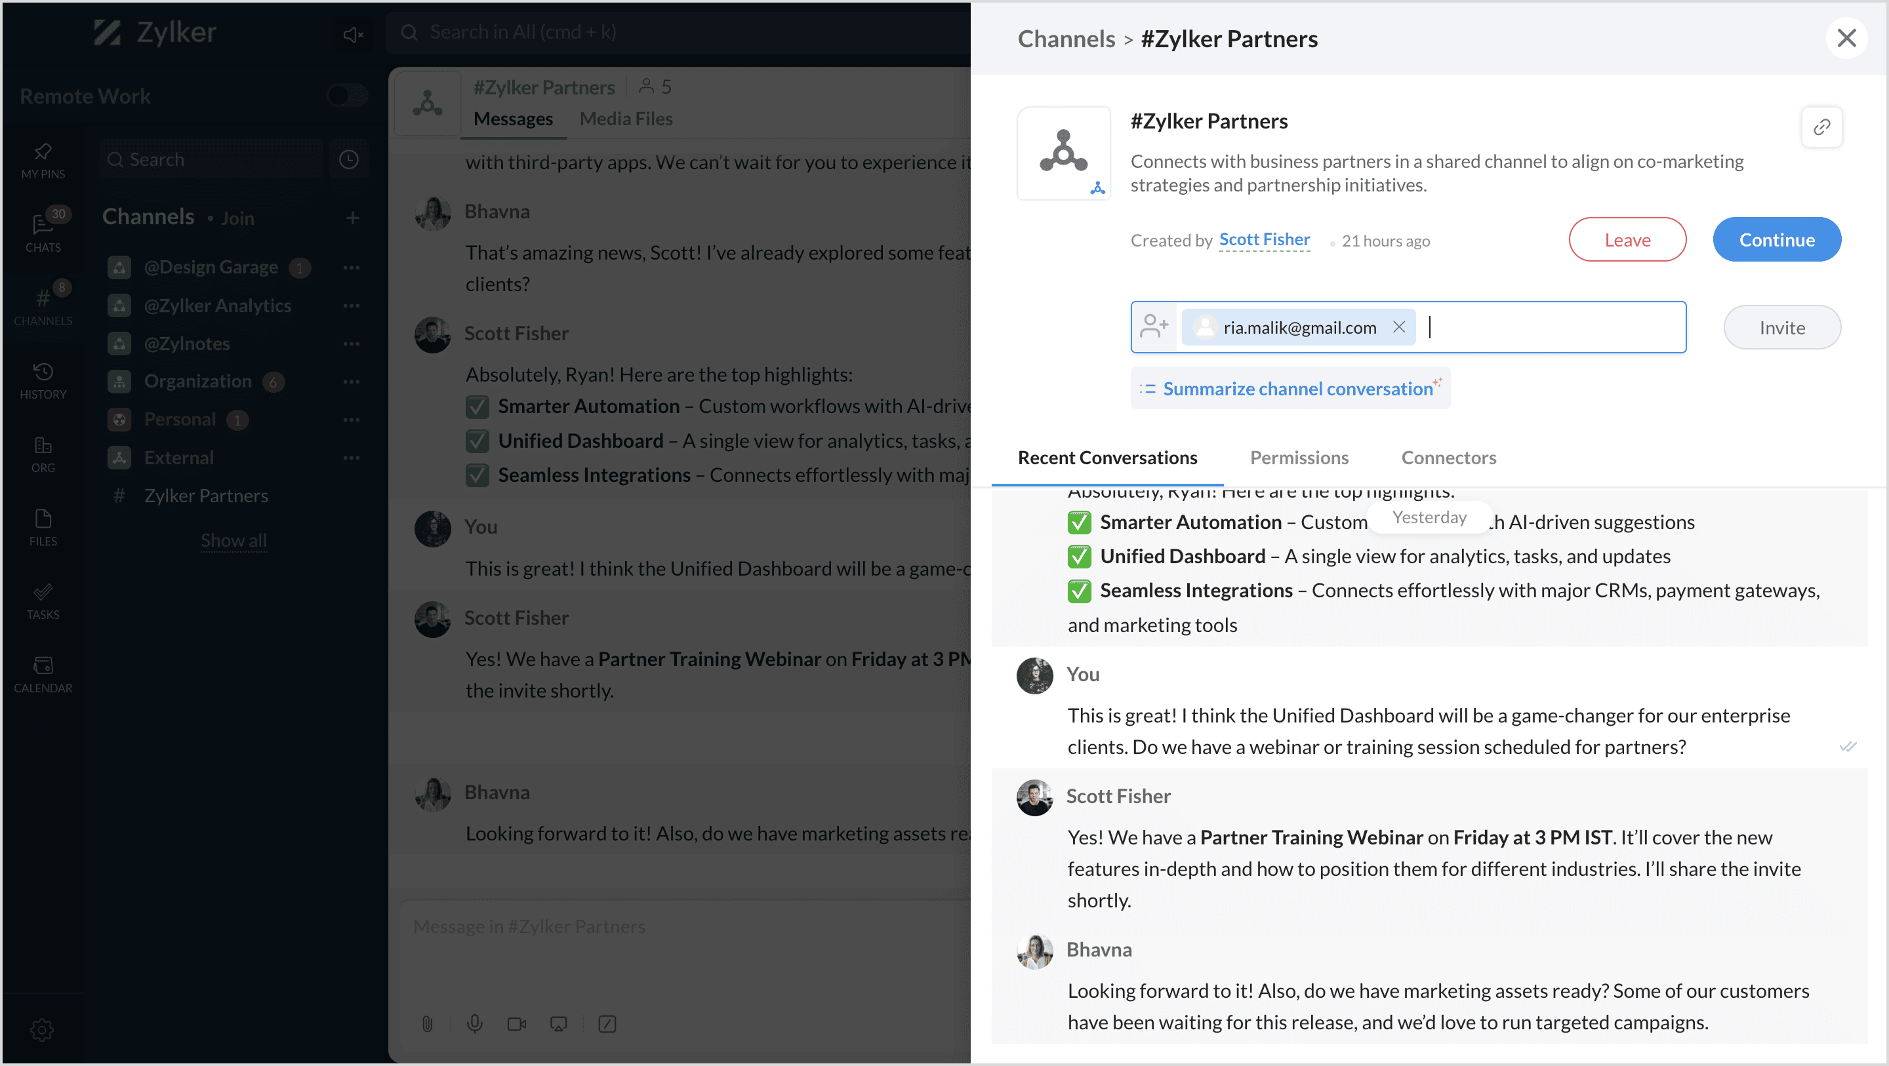Open Chats in the sidebar
The height and width of the screenshot is (1066, 1889).
pyautogui.click(x=43, y=232)
